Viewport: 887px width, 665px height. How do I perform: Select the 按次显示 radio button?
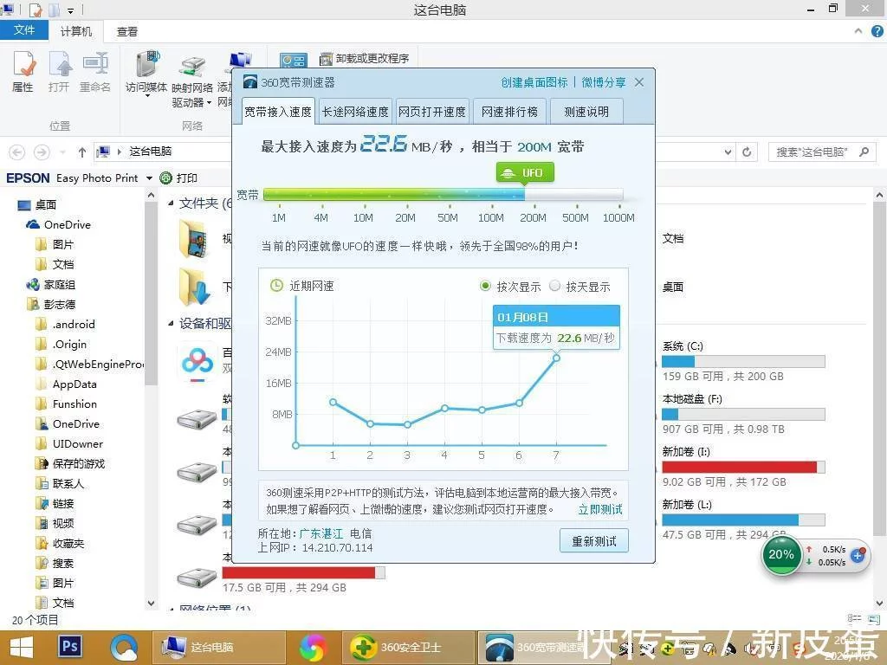click(x=485, y=286)
